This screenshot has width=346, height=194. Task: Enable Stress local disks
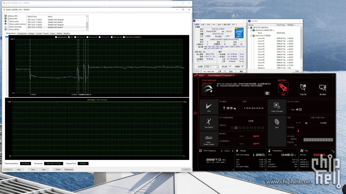tap(8, 27)
